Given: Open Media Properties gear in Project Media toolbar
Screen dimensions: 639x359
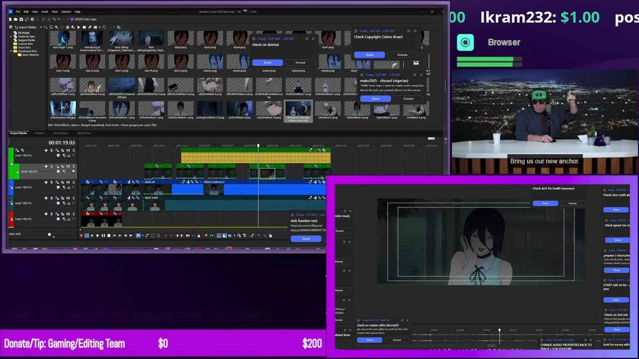Looking at the screenshot, I should click(67, 27).
